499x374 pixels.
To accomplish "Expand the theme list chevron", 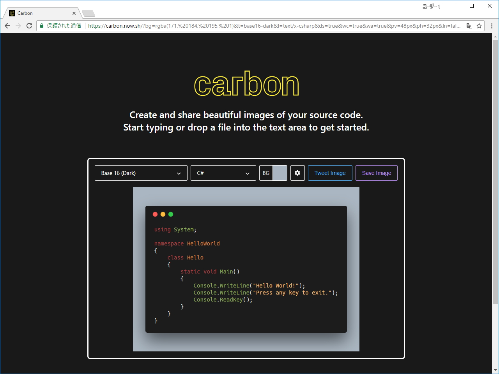I will pos(179,173).
